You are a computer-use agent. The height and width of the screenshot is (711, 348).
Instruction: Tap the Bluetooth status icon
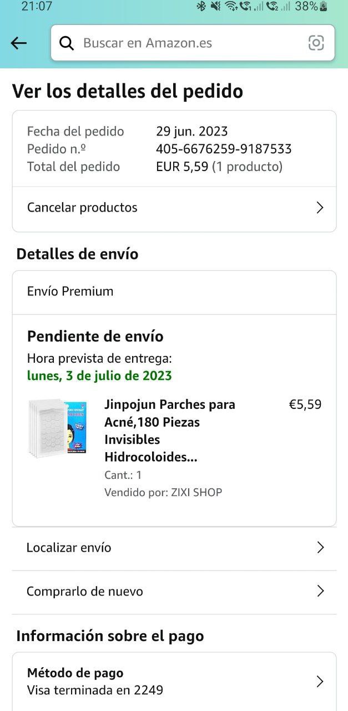[201, 7]
